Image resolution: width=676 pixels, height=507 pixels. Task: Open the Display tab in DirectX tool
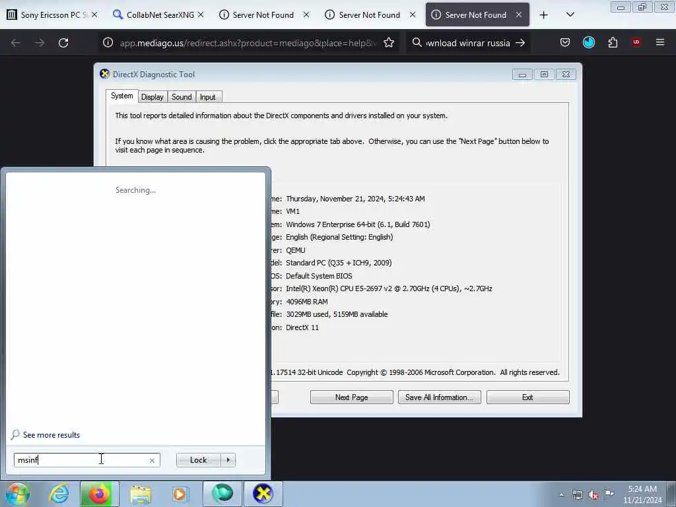[x=152, y=97]
